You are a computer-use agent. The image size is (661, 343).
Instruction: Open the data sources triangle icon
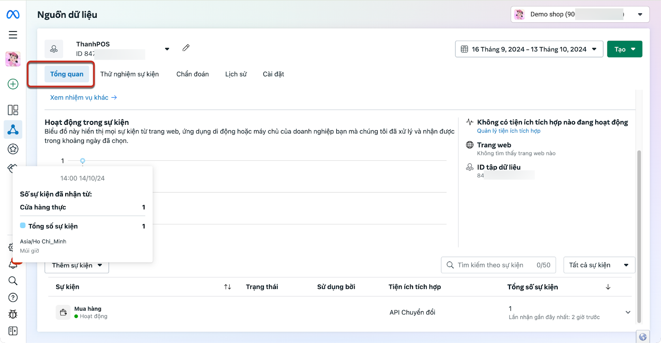tap(13, 130)
